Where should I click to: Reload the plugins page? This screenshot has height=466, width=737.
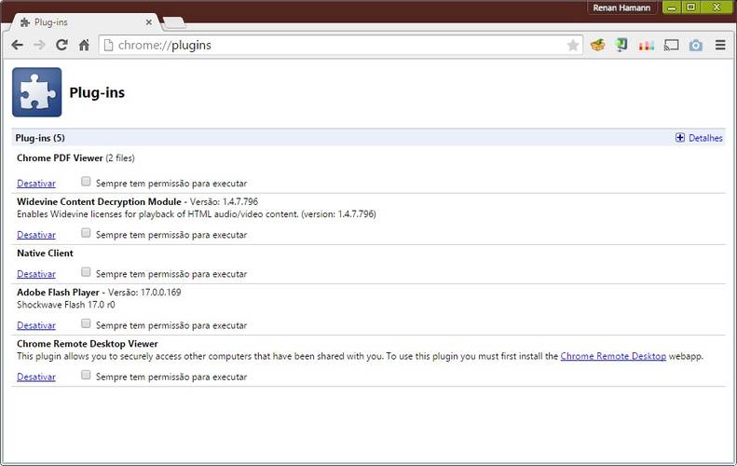coord(61,45)
